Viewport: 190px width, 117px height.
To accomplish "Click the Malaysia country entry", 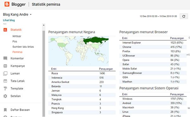I will tap(56, 95).
